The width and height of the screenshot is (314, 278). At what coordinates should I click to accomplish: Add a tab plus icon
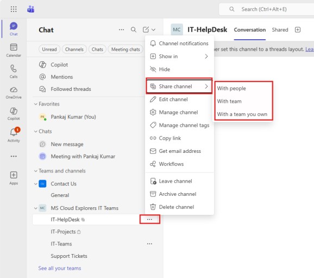(x=298, y=30)
